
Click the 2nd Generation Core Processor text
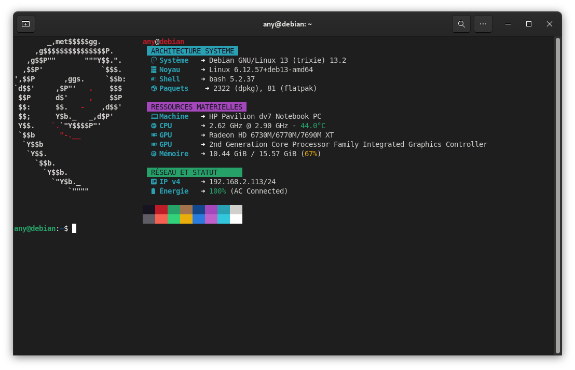click(x=348, y=144)
